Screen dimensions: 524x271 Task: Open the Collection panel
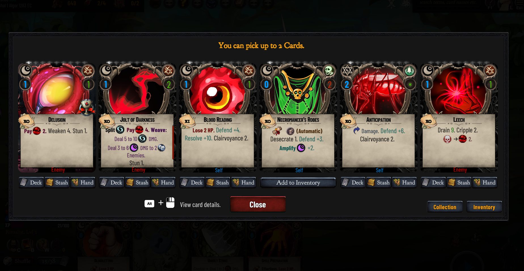(445, 207)
